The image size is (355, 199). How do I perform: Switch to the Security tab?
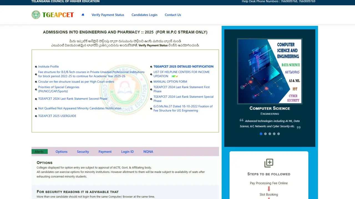coord(83,152)
